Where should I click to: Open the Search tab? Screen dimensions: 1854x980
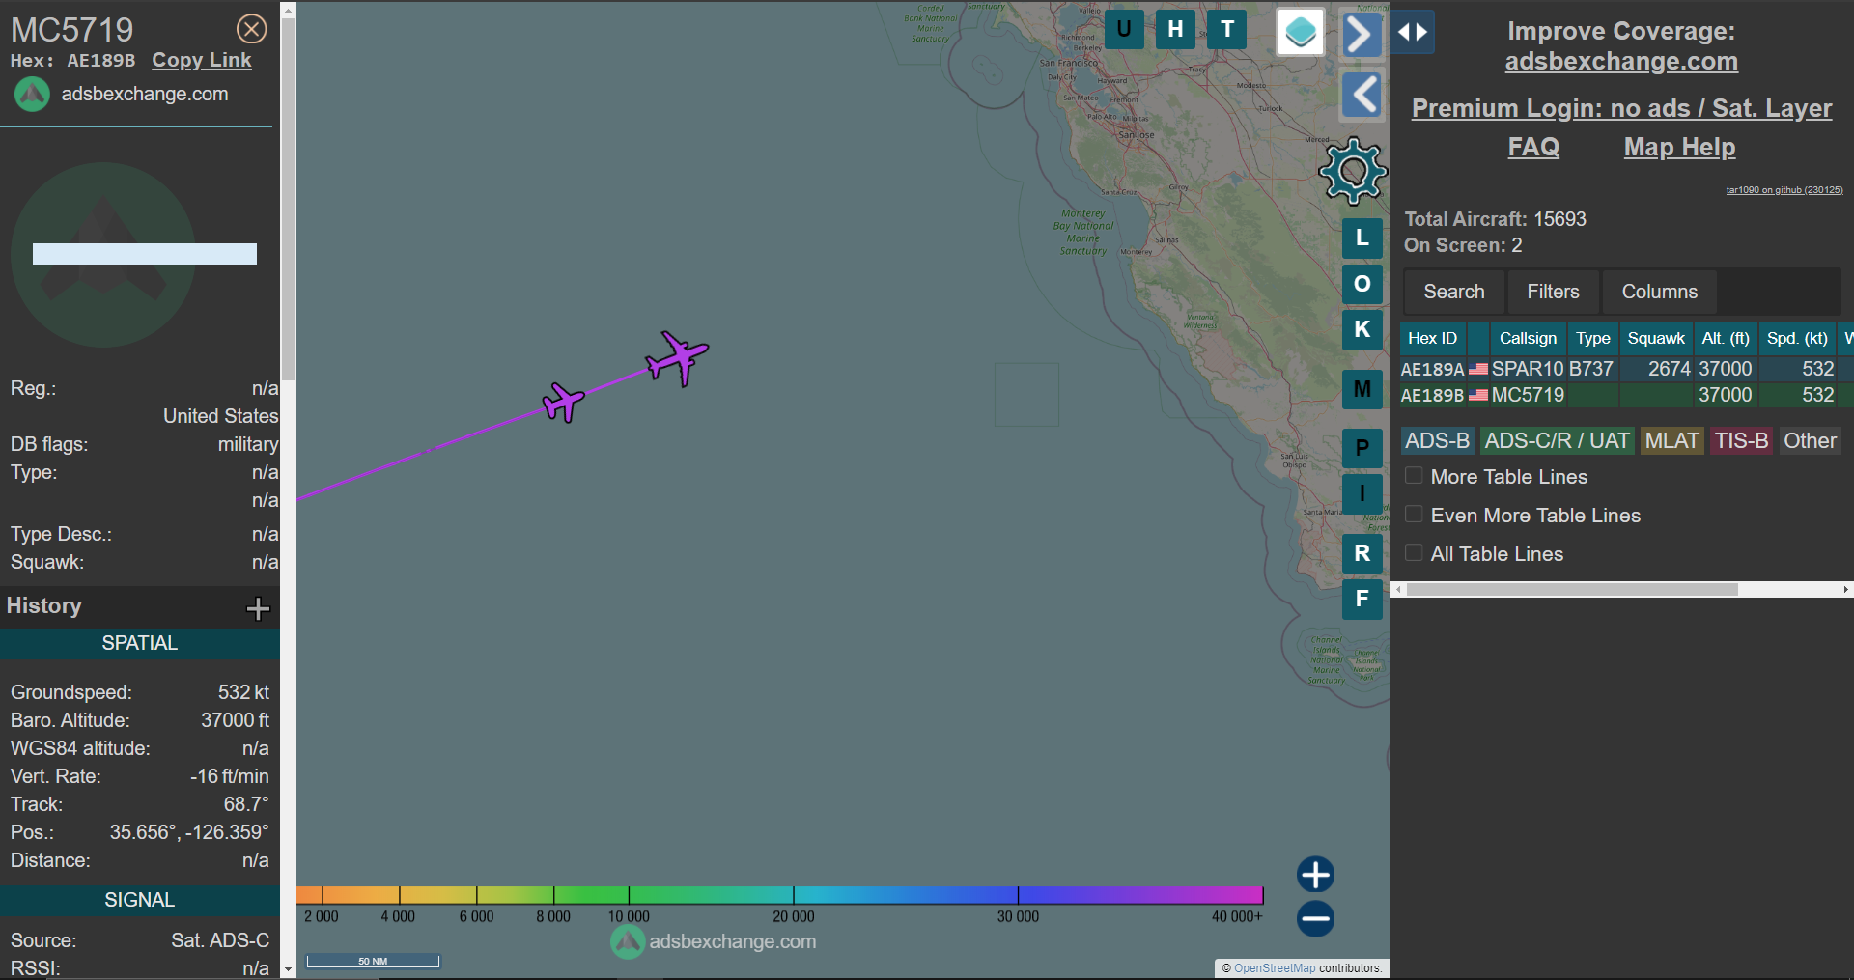click(1453, 292)
